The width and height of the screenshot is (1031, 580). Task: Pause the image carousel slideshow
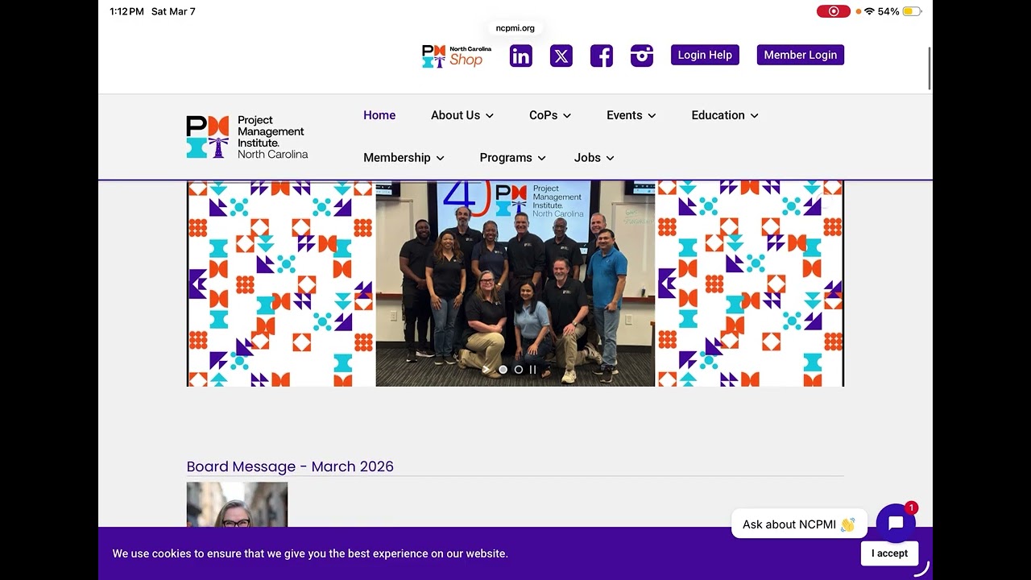point(532,370)
